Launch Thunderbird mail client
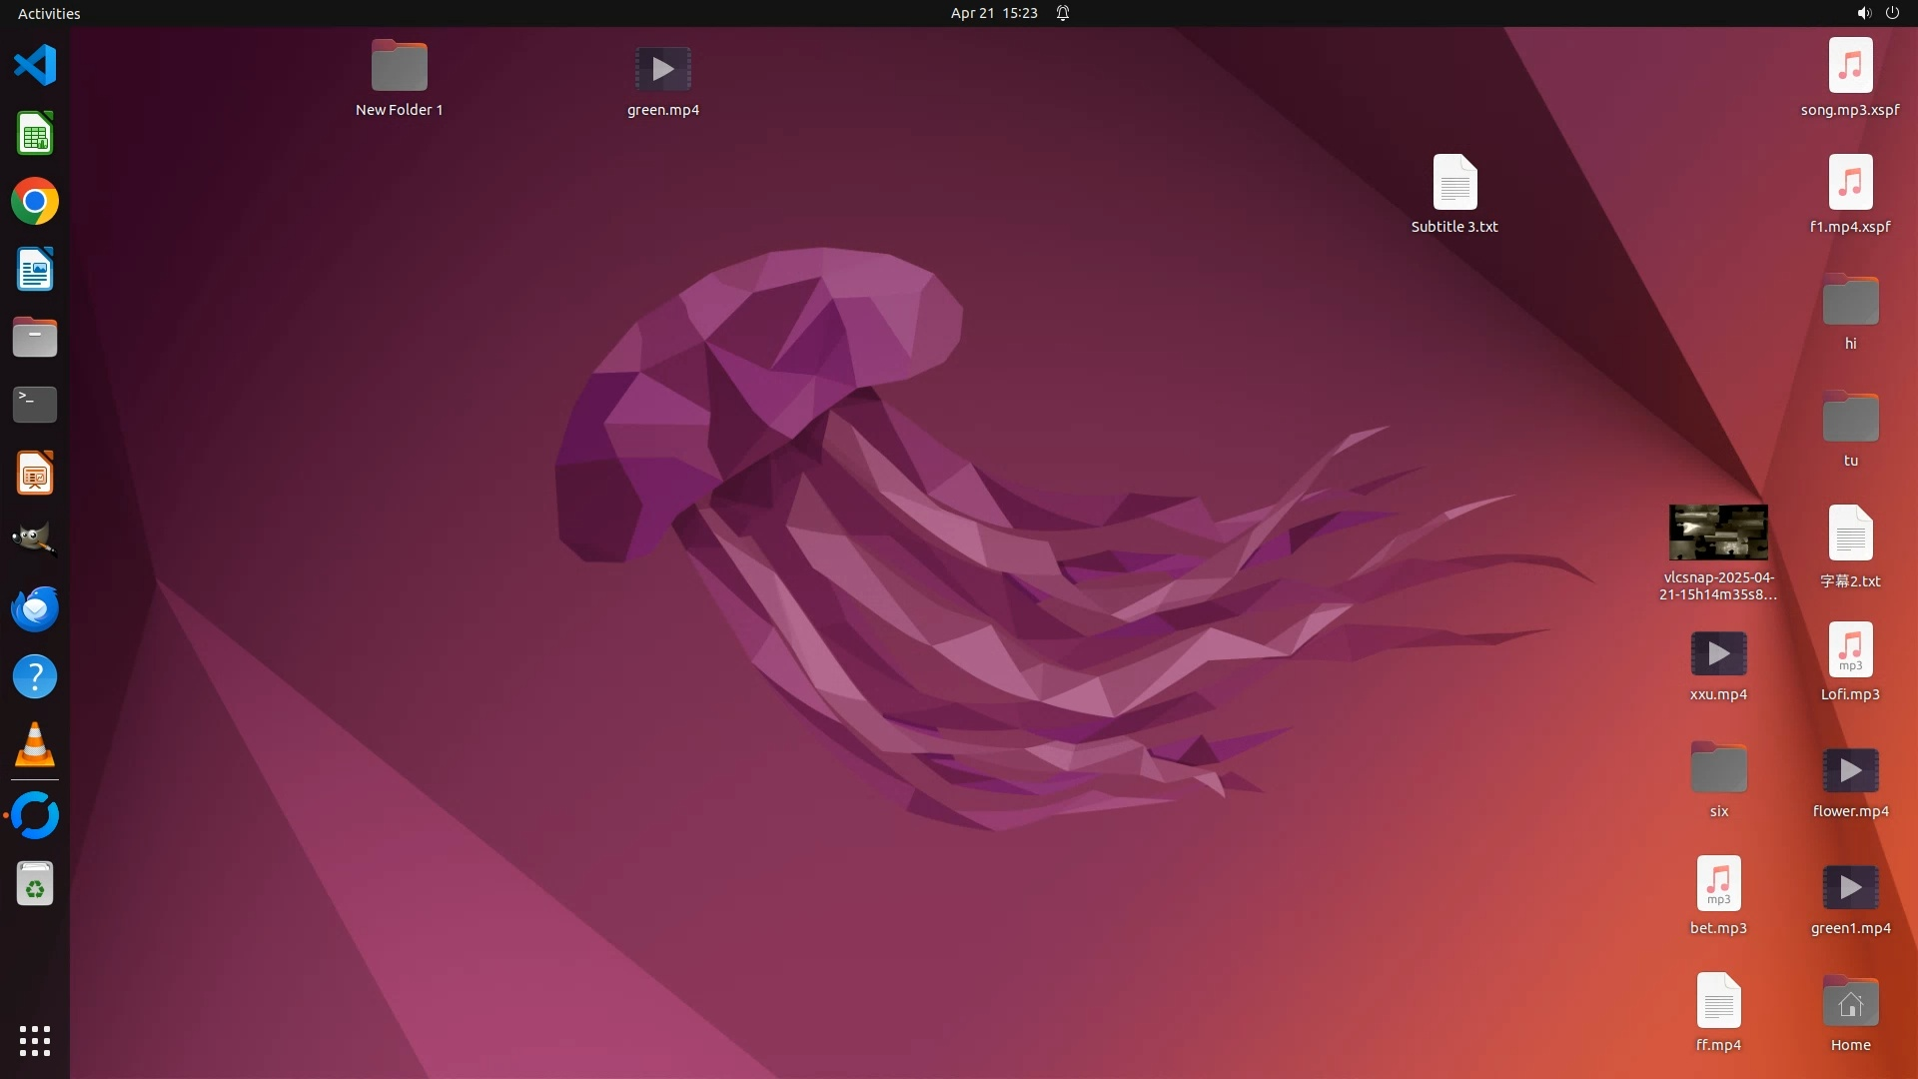This screenshot has width=1918, height=1079. pyautogui.click(x=35, y=609)
